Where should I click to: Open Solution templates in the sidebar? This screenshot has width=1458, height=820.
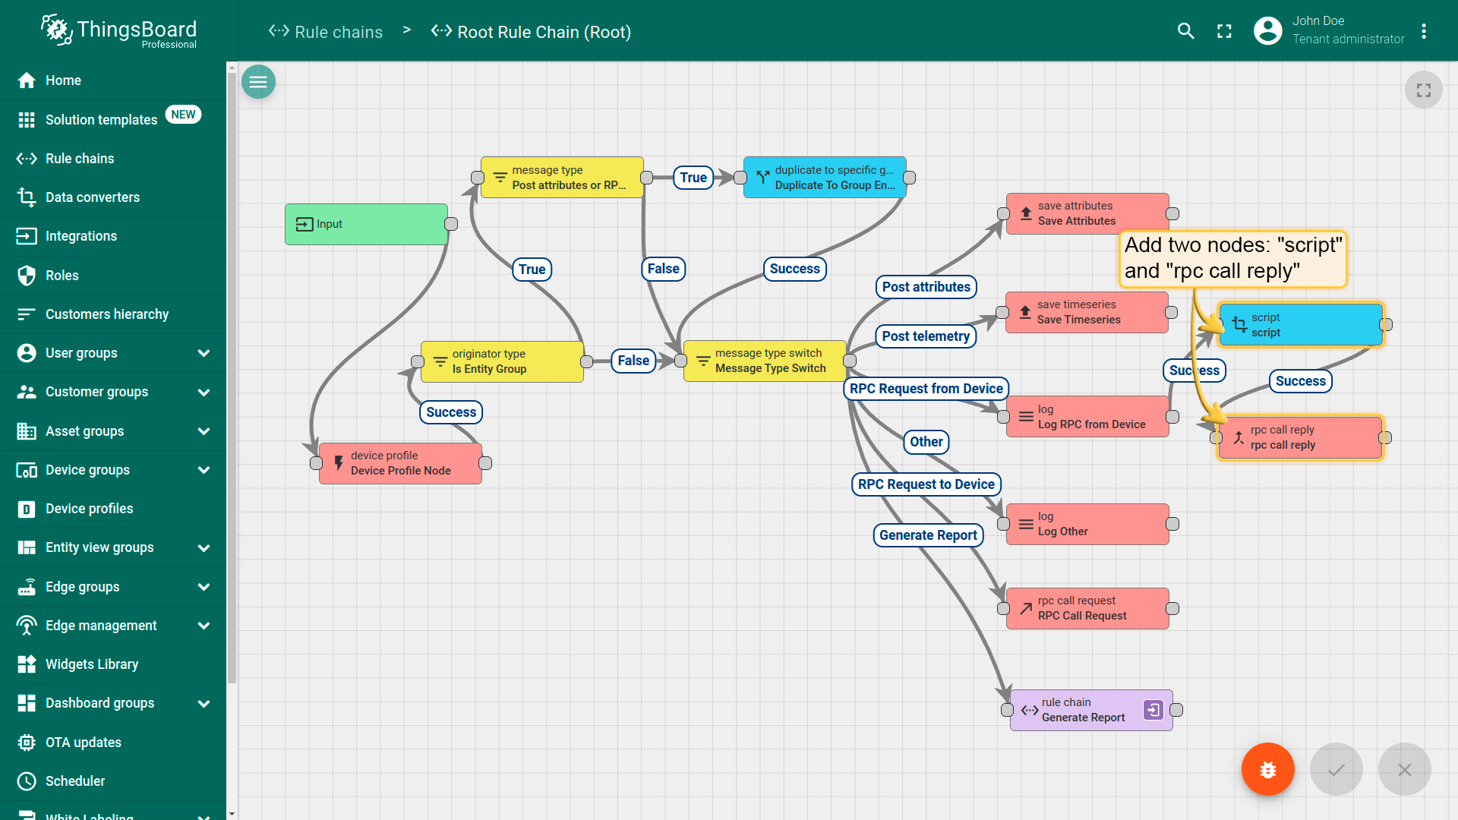113,119
